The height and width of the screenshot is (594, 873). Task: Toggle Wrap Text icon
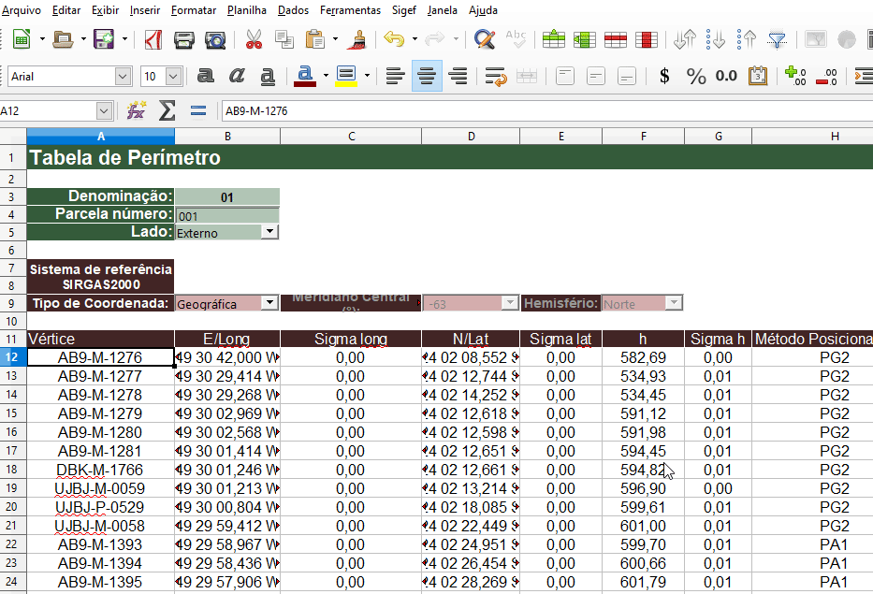[x=496, y=76]
